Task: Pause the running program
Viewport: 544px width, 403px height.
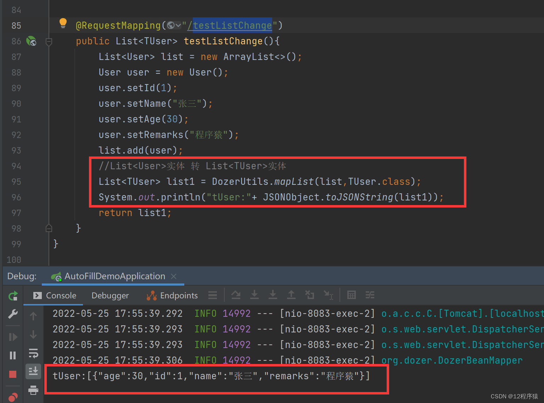Action: (x=13, y=355)
